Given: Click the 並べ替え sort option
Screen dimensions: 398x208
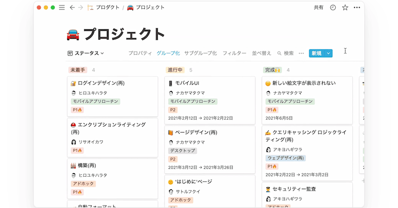Looking at the screenshot, I should click(x=262, y=53).
